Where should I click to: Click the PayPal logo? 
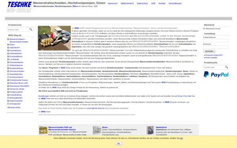tap(216, 75)
